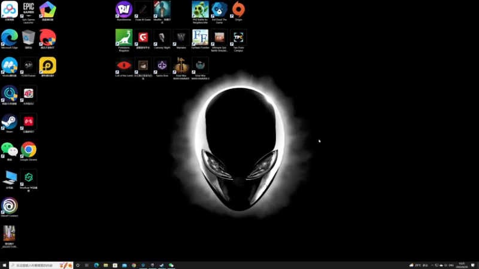The height and width of the screenshot is (269, 479).
Task: Launch Ubisoft Connect
Action: [10, 206]
